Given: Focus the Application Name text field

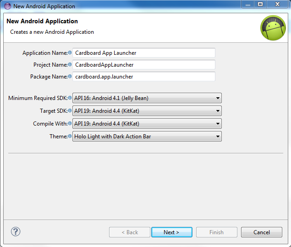Looking at the screenshot, I should [x=144, y=53].
